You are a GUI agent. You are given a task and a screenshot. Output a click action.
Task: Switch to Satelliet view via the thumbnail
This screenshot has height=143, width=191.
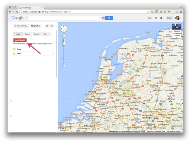[x=177, y=28]
